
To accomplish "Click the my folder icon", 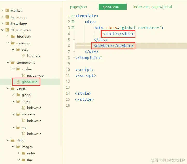I will tap(18, 127).
